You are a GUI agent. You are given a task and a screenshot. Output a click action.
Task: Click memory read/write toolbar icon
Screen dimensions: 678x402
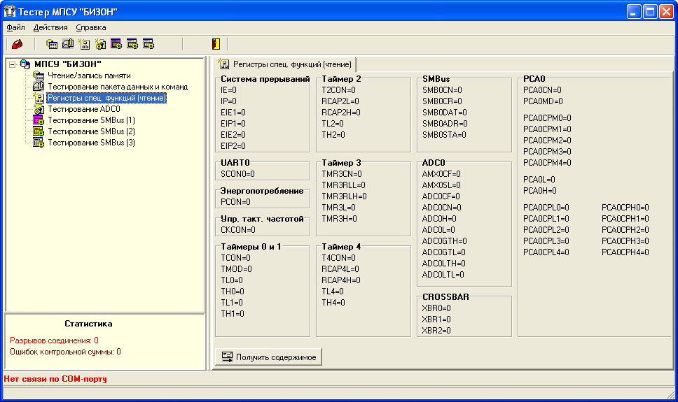(x=52, y=44)
